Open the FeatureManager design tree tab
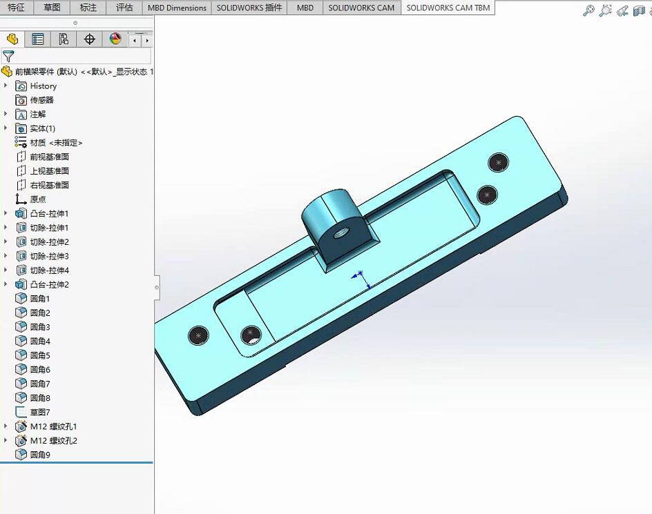652x514 pixels. click(x=12, y=39)
